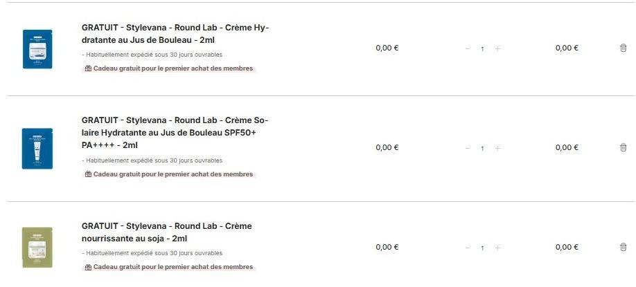Viewport: 636px width, 287px height.
Task: Click trash icon for Crème nourrissante au soja
Action: pos(623,247)
